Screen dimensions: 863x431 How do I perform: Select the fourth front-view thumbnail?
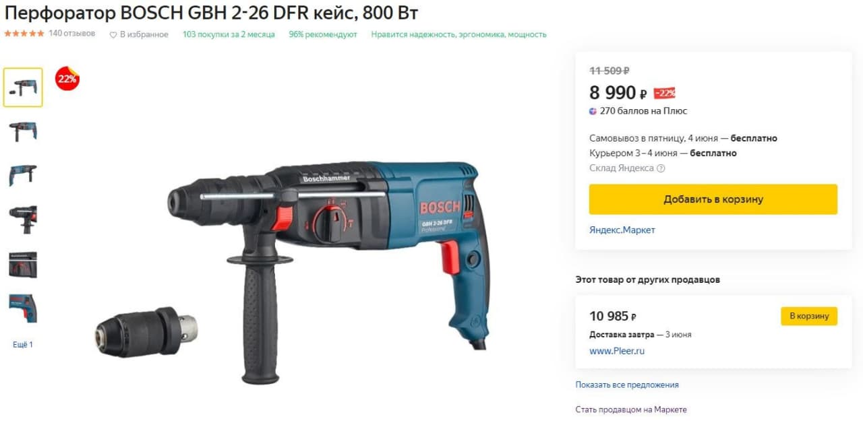click(23, 220)
